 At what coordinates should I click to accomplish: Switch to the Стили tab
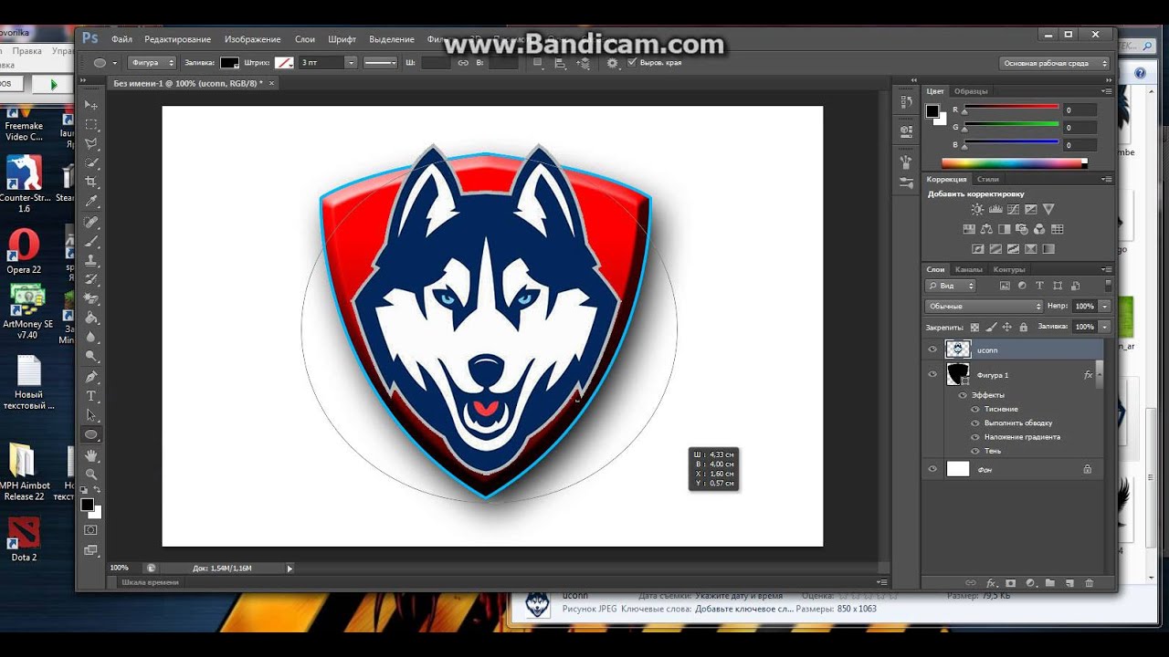pos(988,179)
